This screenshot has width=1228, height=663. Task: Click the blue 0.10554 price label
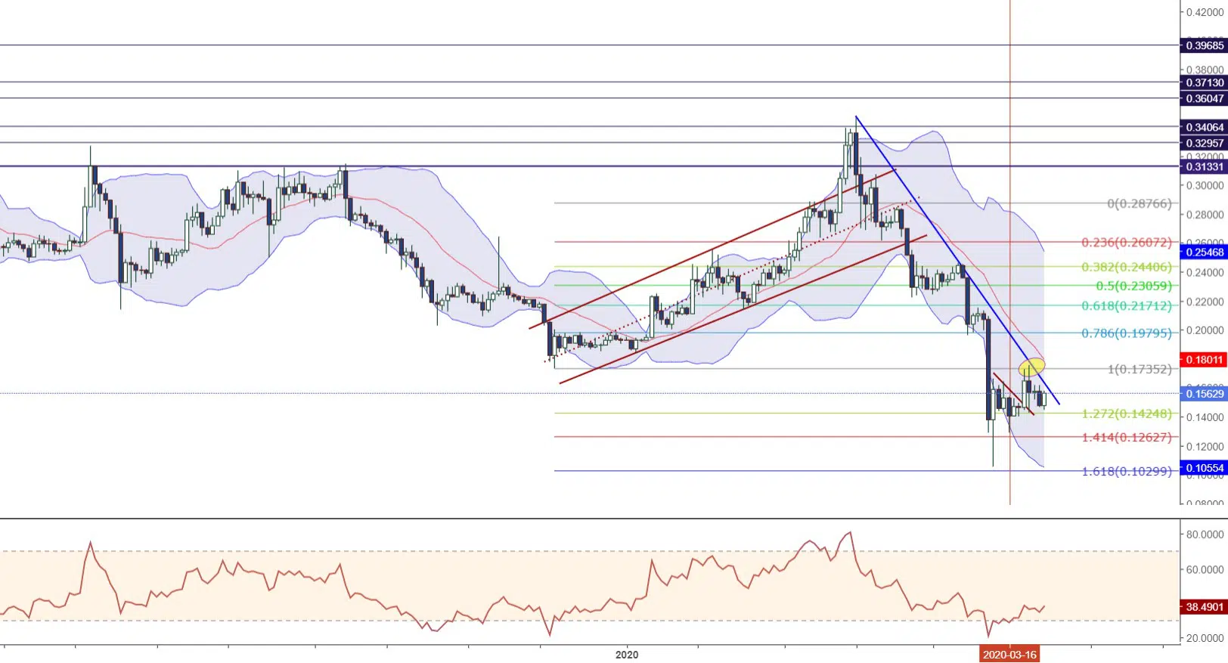click(x=1204, y=468)
